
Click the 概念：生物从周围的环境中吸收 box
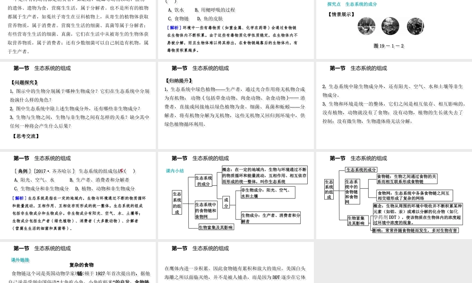(418, 214)
